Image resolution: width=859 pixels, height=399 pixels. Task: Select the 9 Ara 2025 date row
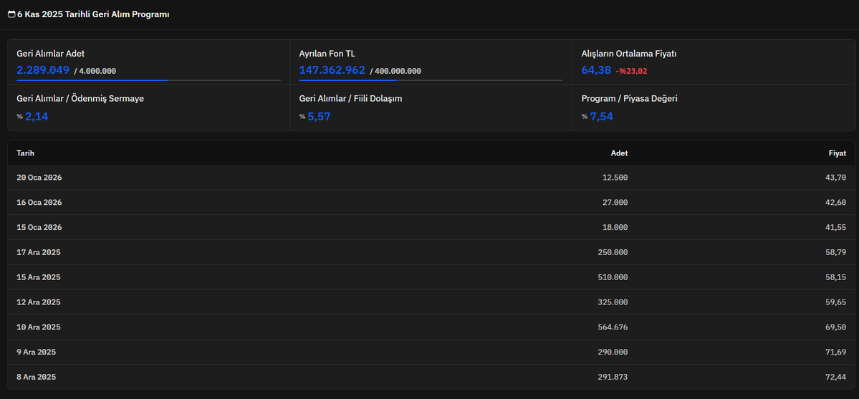(431, 352)
